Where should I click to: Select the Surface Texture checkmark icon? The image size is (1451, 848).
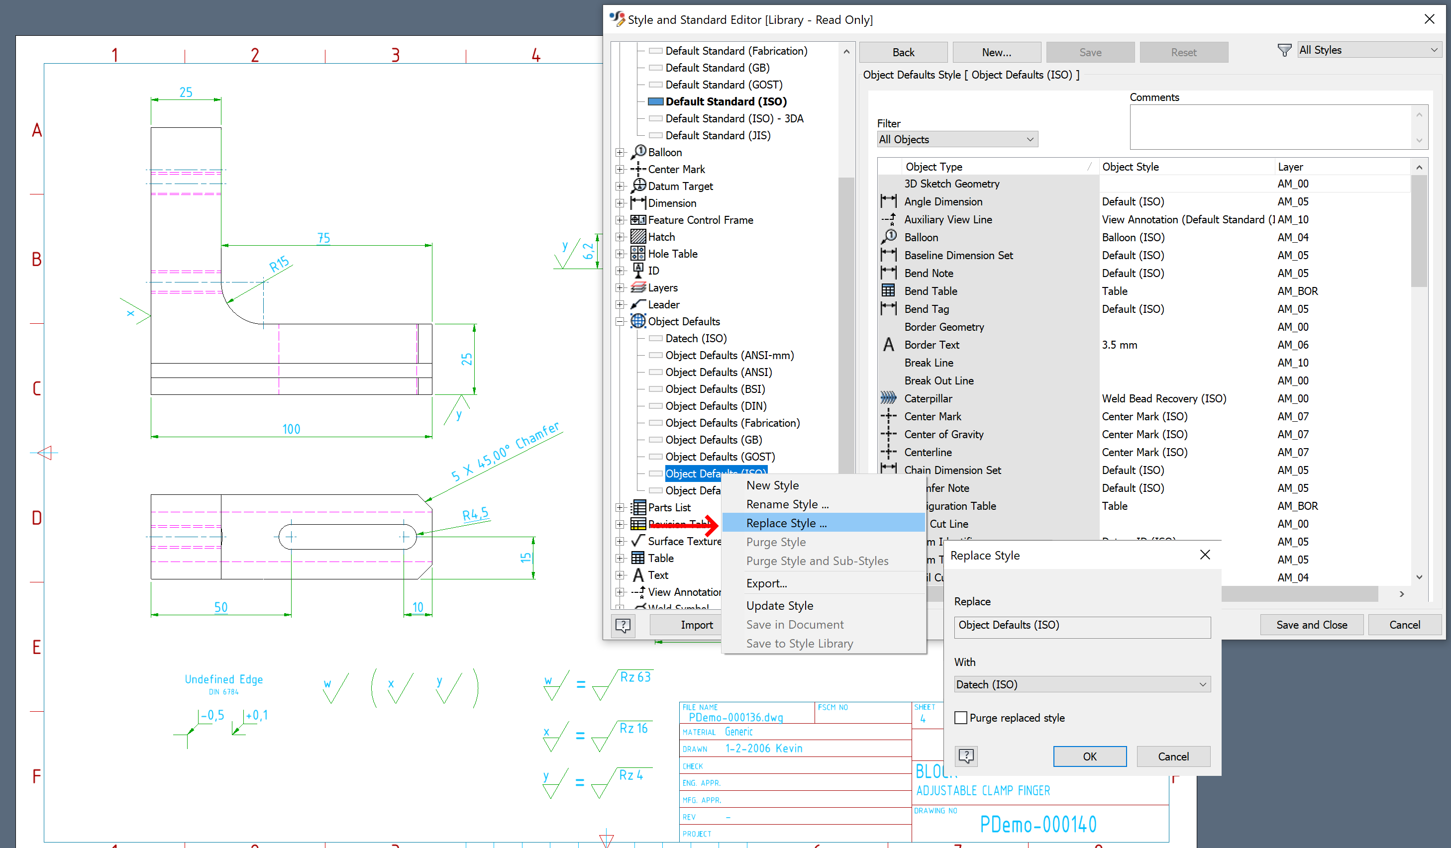coord(637,541)
